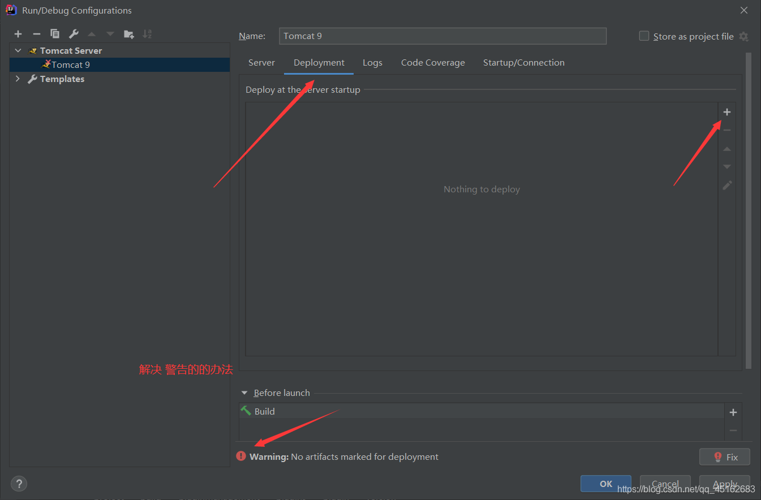Open project file settings gear
This screenshot has width=761, height=500.
[x=743, y=37]
